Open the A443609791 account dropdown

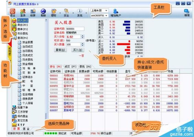(106, 16)
